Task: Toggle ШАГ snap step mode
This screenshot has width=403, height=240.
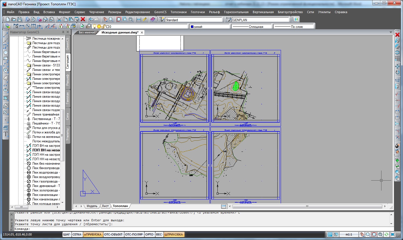Action: 67,234
